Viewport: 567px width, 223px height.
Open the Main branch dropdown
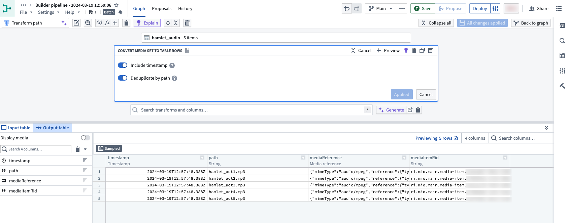point(381,8)
